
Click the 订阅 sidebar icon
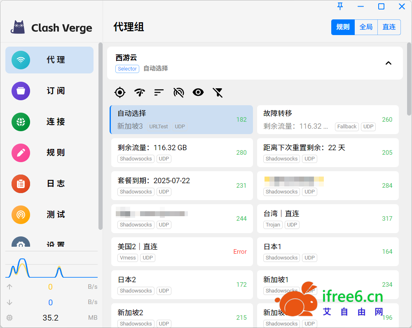21,91
